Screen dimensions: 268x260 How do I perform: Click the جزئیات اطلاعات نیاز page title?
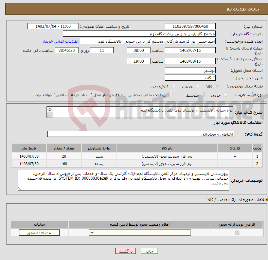[x=243, y=9]
